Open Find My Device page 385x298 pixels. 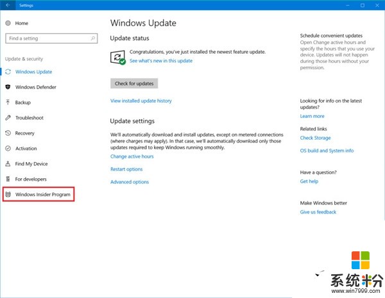pos(31,164)
